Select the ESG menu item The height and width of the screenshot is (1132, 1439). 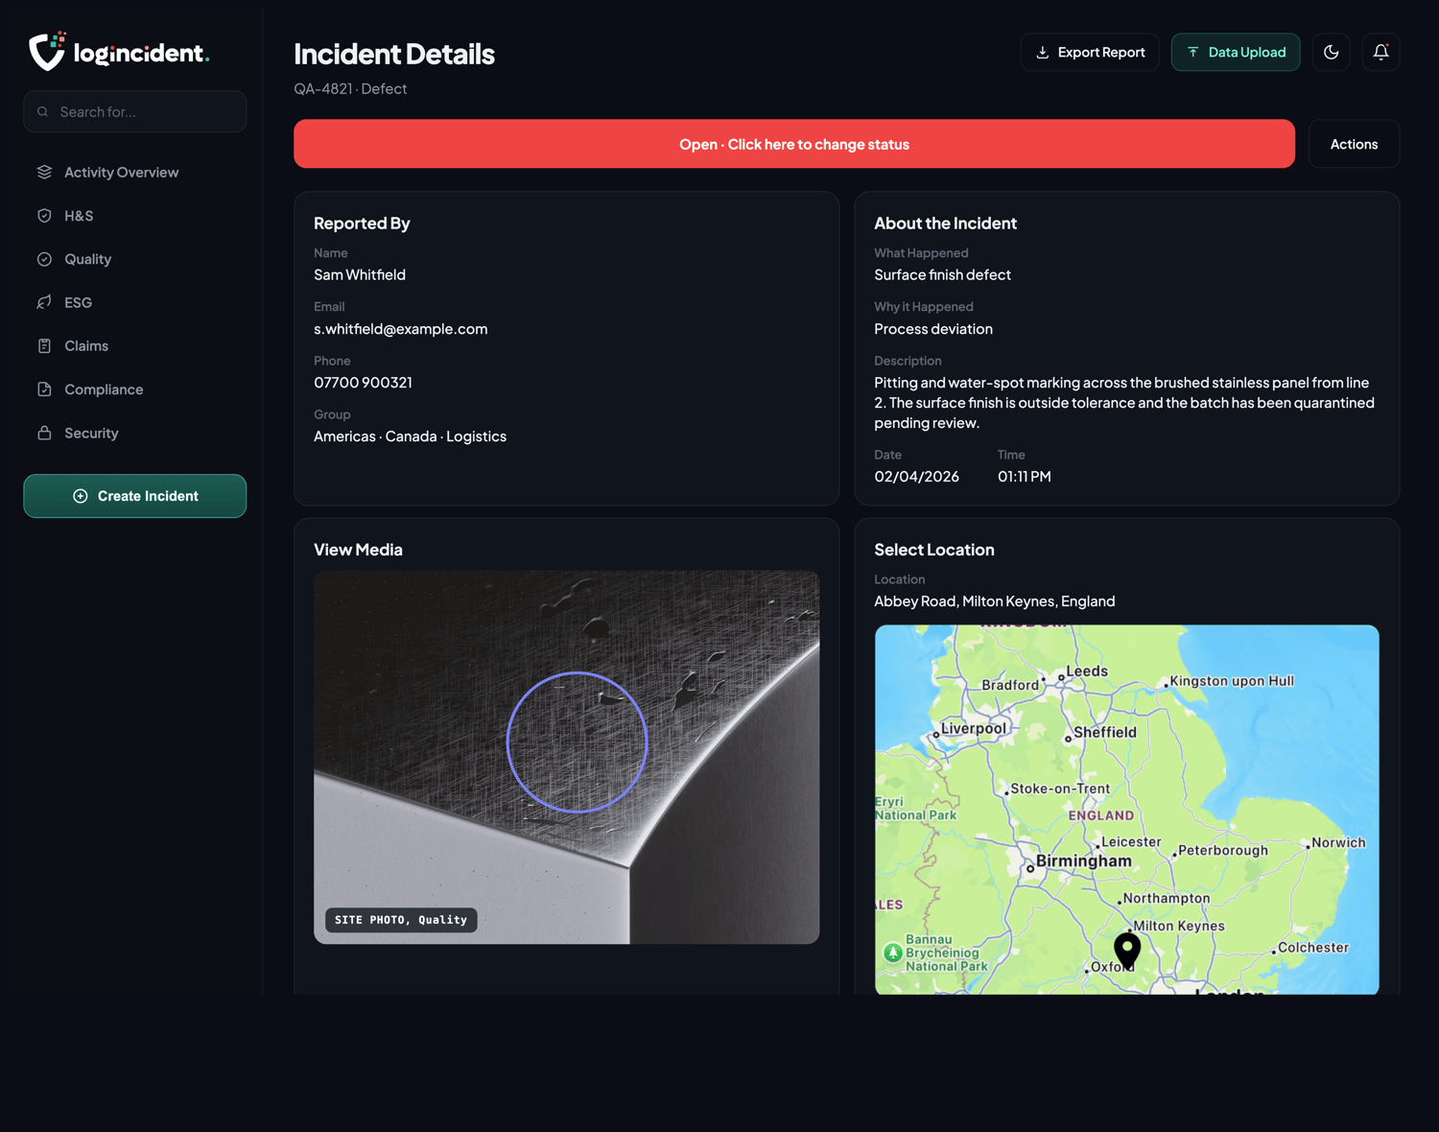[x=135, y=302]
